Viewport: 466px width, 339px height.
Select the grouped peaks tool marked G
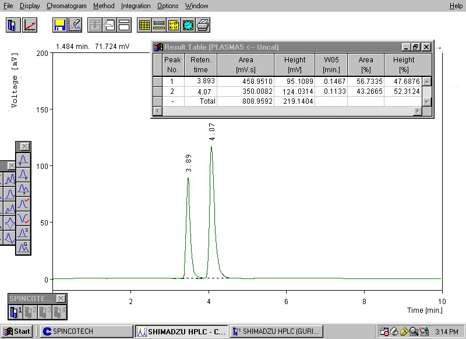[x=23, y=248]
